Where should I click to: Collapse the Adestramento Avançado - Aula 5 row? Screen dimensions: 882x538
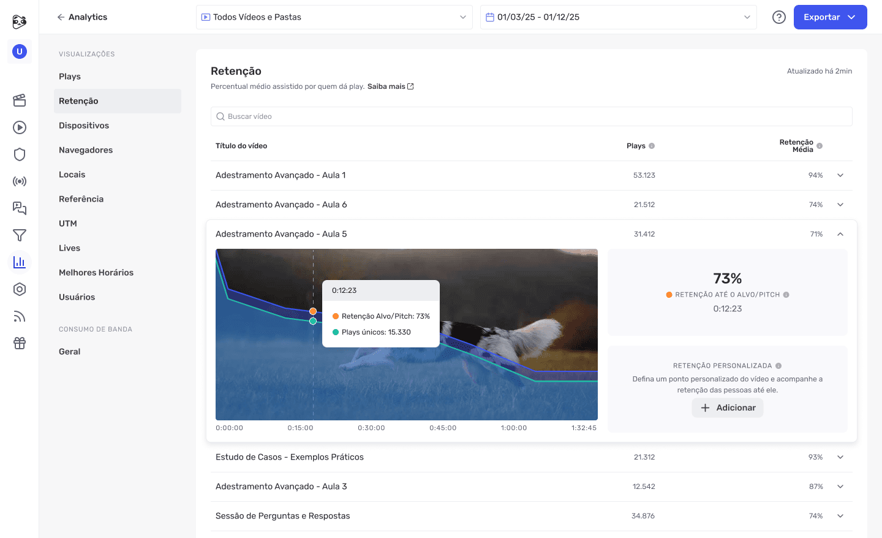point(840,233)
